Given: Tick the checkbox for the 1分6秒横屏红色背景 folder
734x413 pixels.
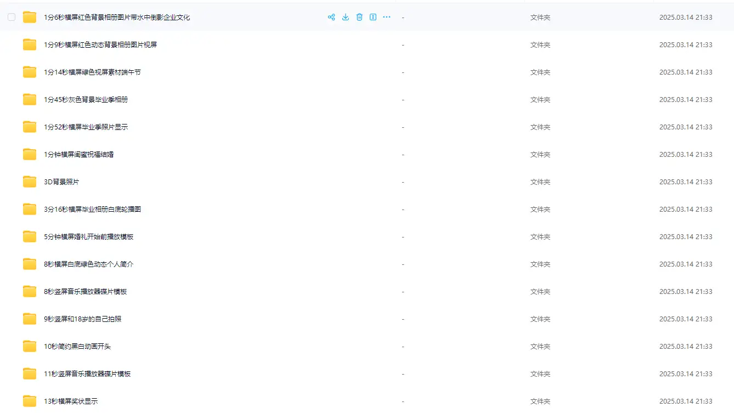Looking at the screenshot, I should click(x=12, y=18).
